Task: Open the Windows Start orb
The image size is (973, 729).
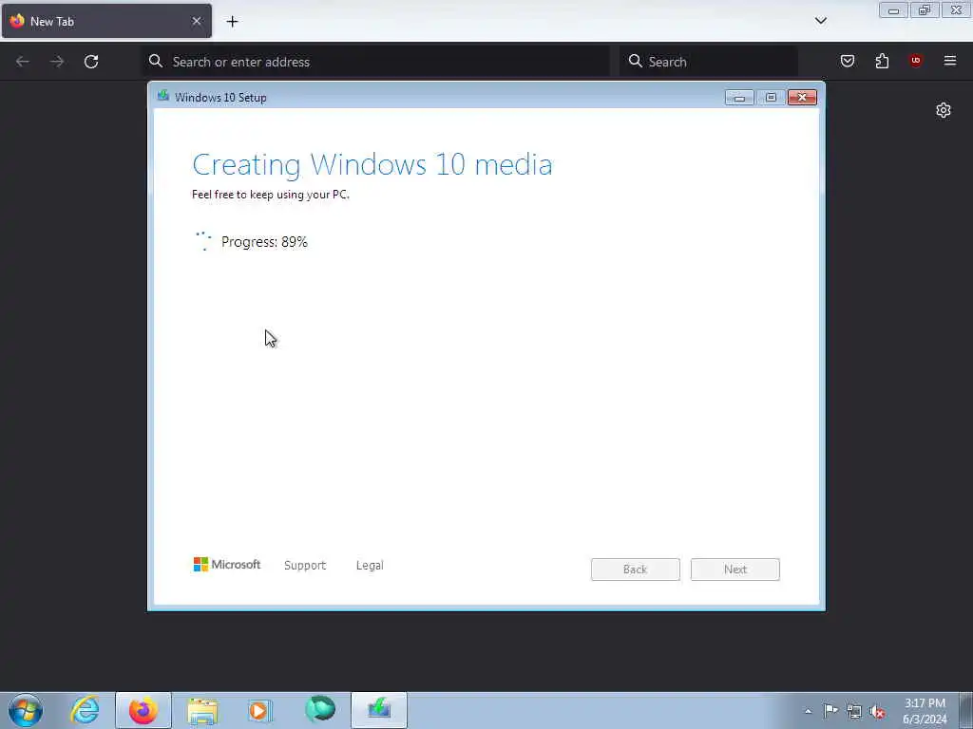Action: [26, 710]
